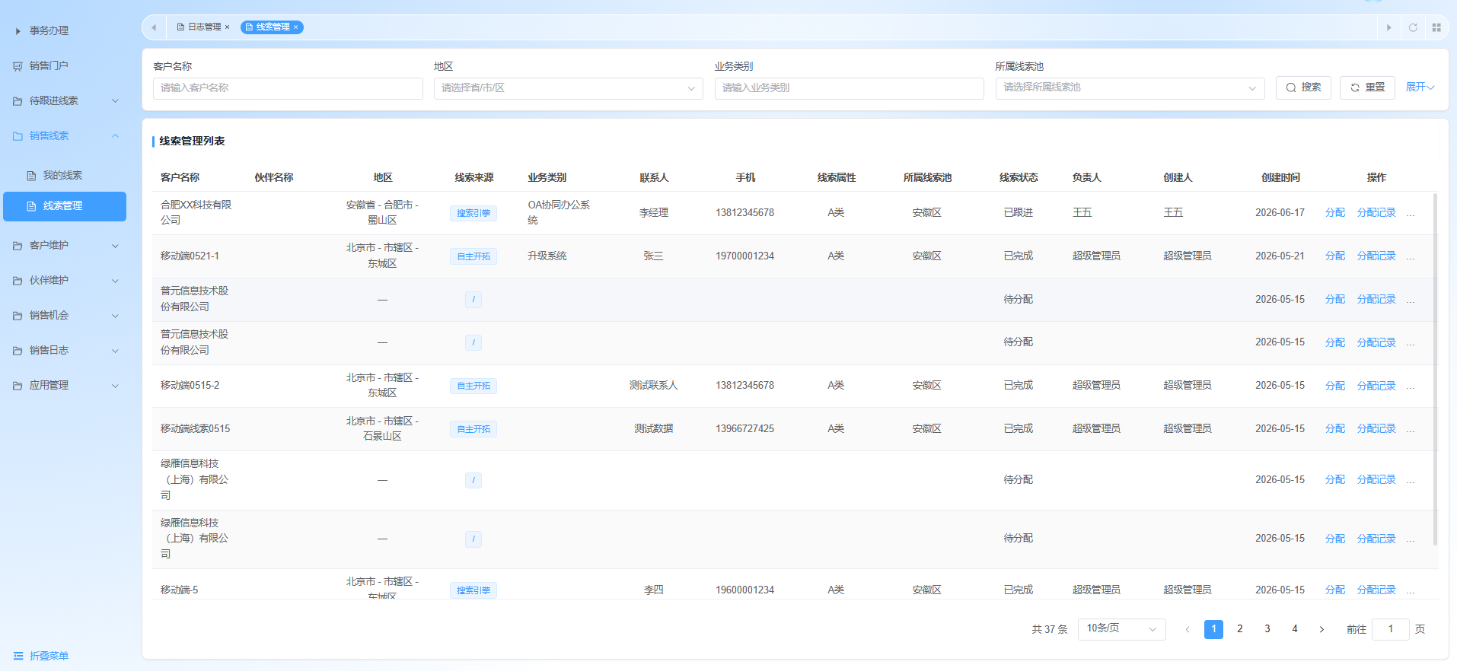Click the 重置 button
Image resolution: width=1457 pixels, height=671 pixels.
point(1367,87)
